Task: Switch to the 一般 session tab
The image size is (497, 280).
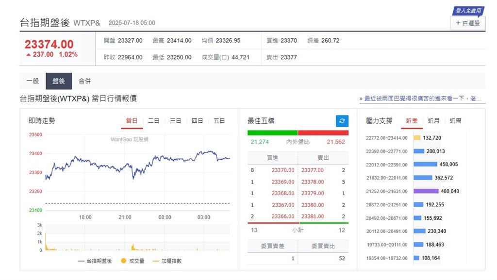Action: pos(32,81)
